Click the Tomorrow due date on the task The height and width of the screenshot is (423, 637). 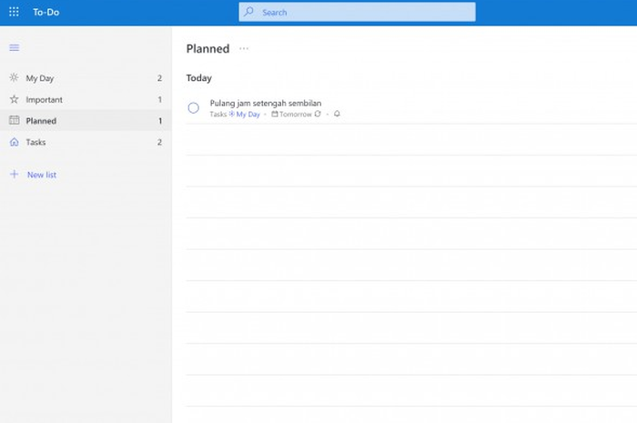point(296,115)
